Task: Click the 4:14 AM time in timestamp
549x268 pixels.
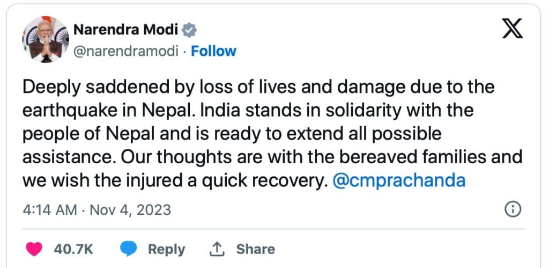Action: 49,209
